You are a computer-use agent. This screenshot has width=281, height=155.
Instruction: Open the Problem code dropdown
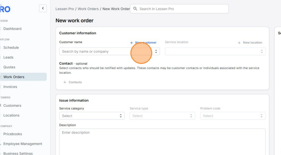233,116
